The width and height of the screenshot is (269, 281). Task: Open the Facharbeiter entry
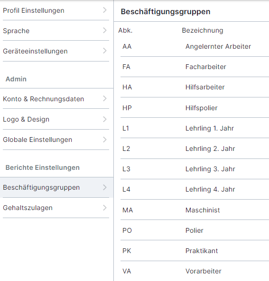tap(195, 67)
